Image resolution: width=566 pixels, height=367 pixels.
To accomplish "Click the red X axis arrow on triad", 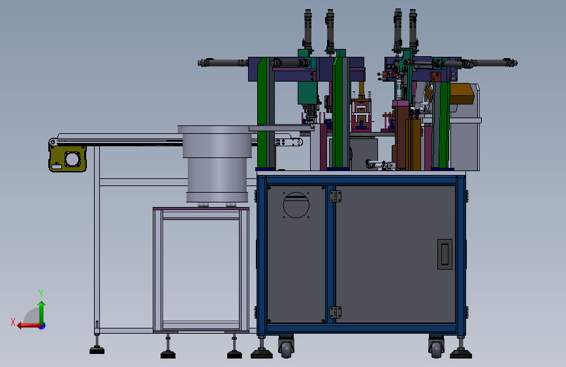I will (29, 326).
